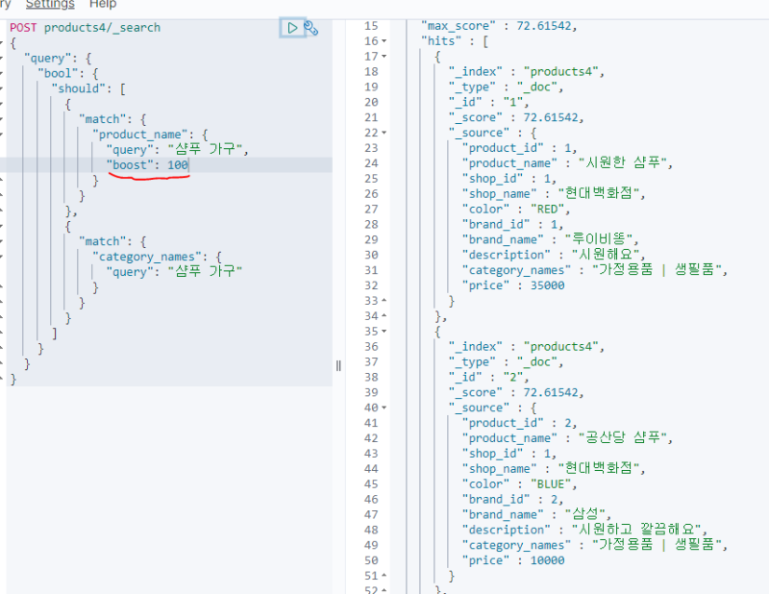Fold the "_source" block at line 22
769x594 pixels.
(x=384, y=133)
